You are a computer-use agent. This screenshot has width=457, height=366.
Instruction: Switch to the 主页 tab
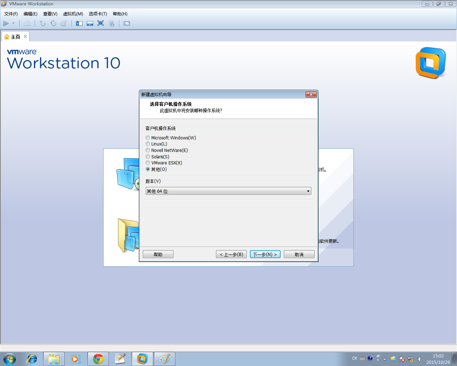[x=15, y=37]
